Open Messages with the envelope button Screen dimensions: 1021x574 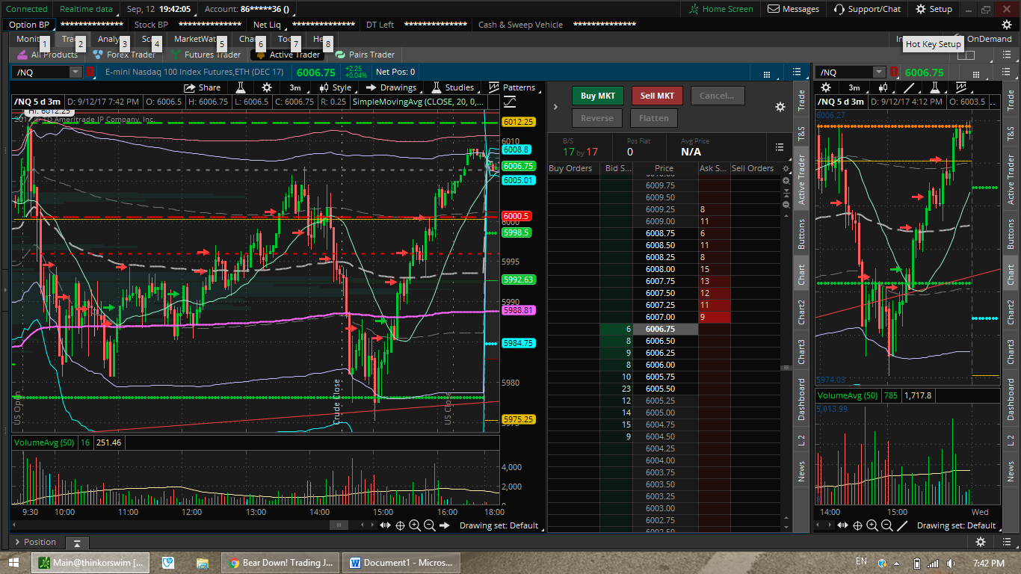click(794, 9)
